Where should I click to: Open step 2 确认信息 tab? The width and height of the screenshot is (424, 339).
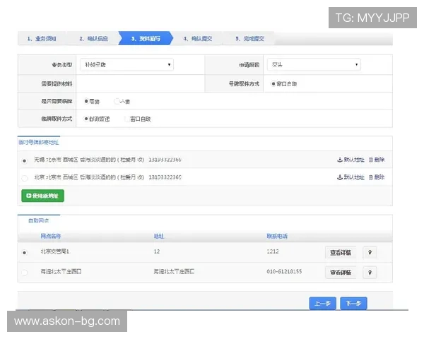click(x=93, y=38)
